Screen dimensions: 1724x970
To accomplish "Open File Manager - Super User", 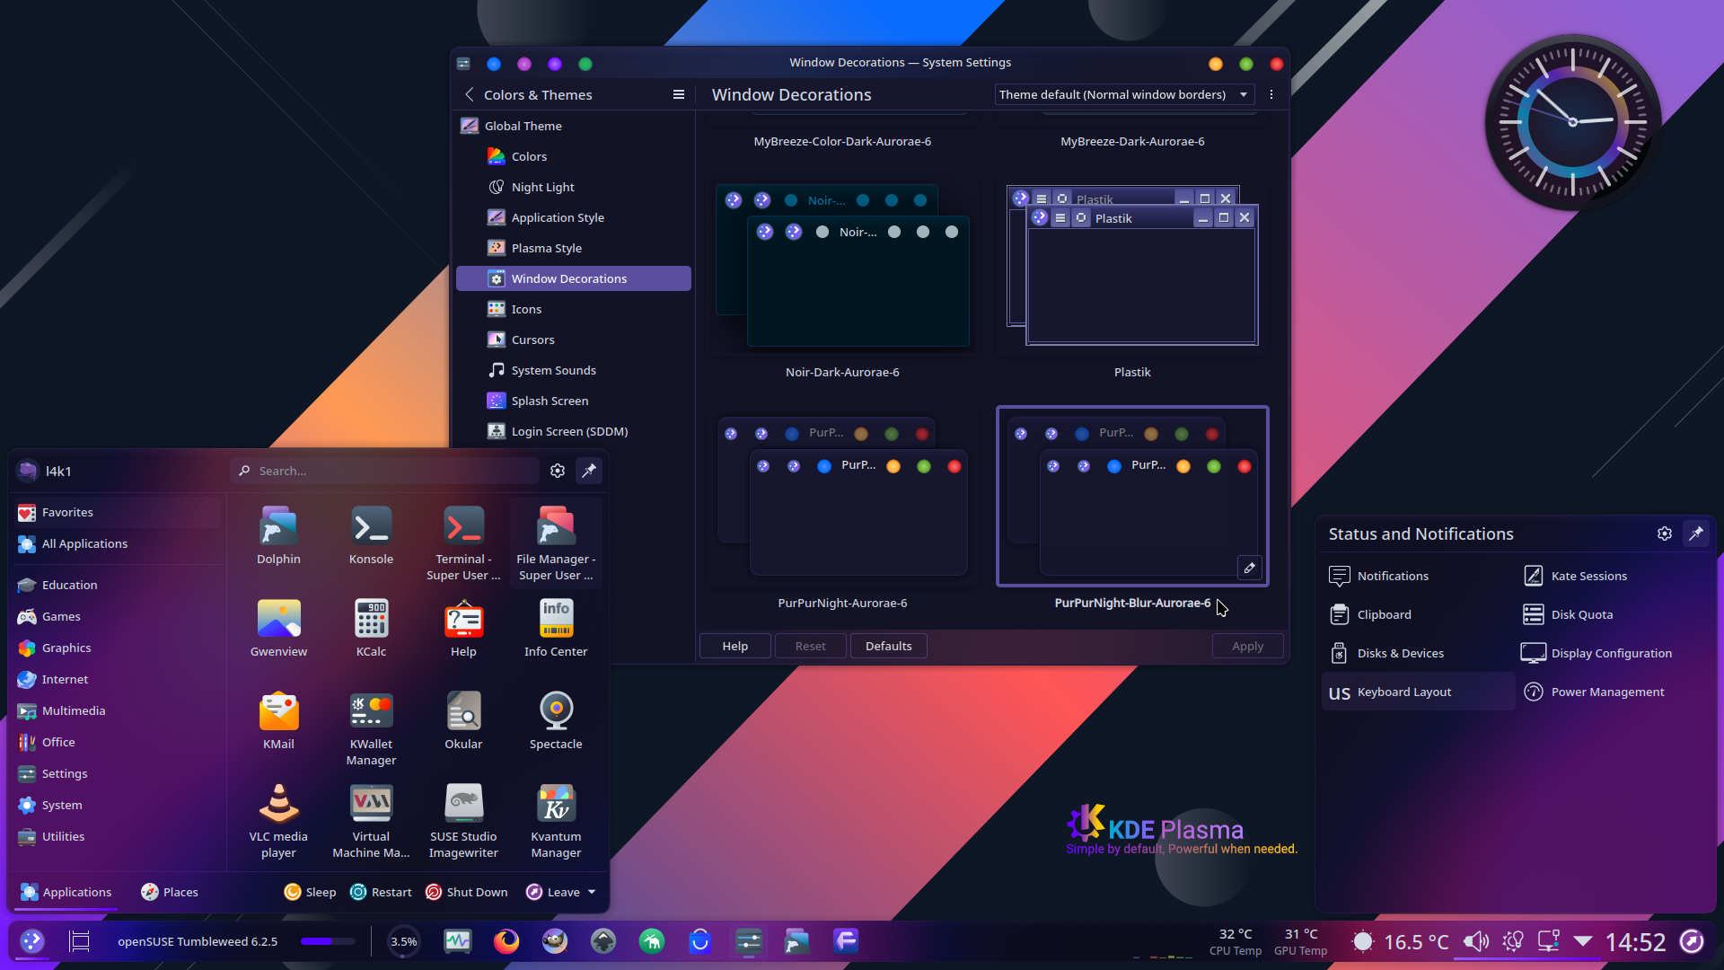I will (556, 543).
